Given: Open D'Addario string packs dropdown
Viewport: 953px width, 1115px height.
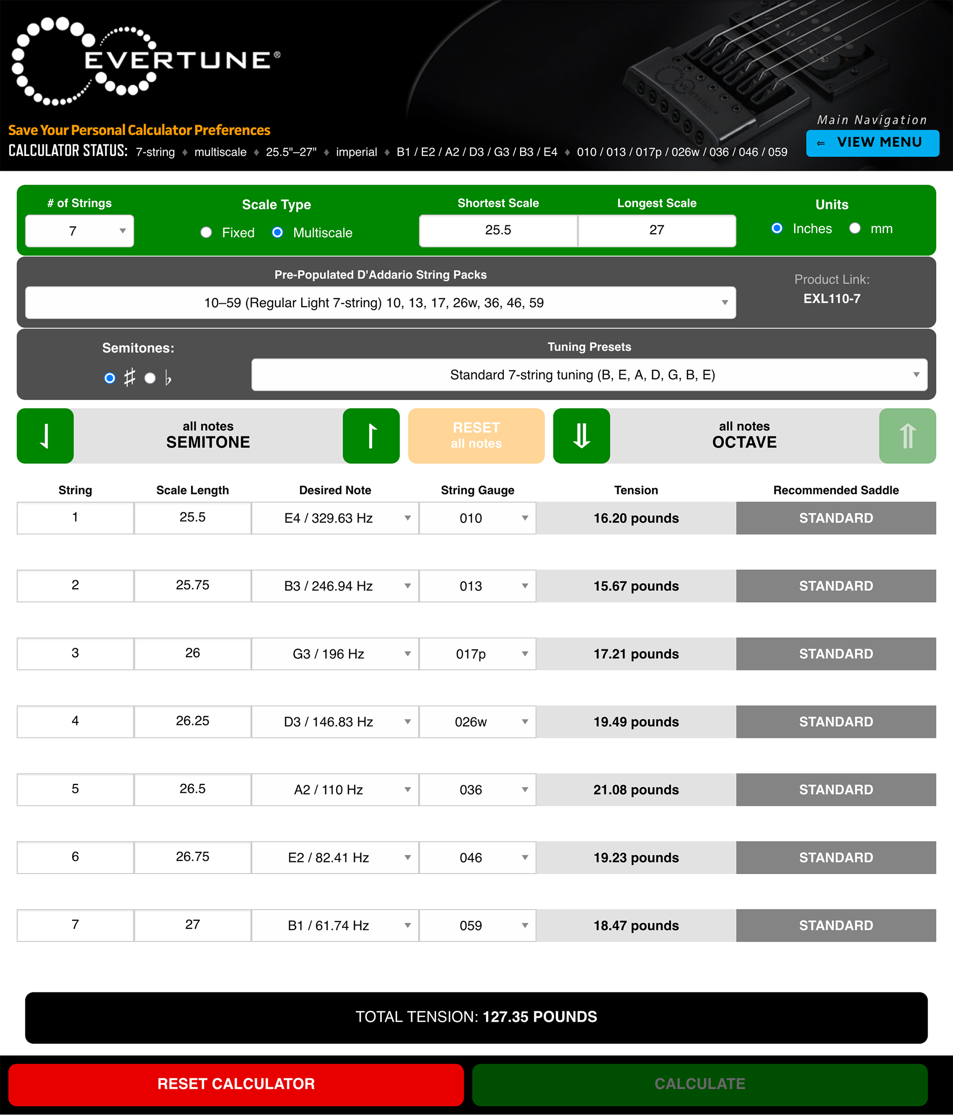Looking at the screenshot, I should click(x=380, y=302).
